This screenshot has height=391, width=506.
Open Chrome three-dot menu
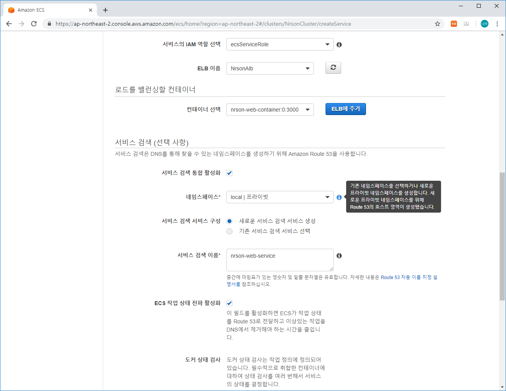pos(497,24)
